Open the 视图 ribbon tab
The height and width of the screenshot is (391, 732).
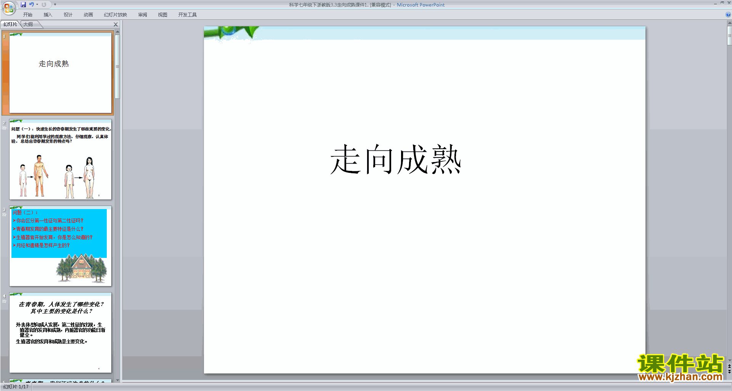tap(162, 15)
